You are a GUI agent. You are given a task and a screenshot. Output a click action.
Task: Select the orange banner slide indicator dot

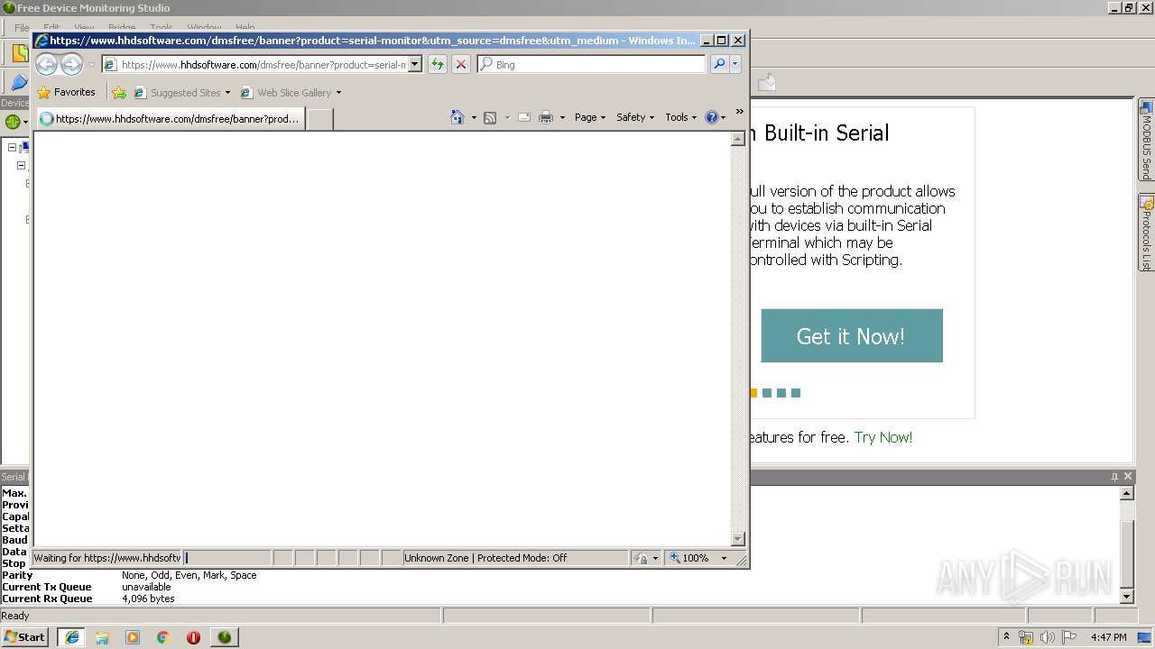[753, 393]
